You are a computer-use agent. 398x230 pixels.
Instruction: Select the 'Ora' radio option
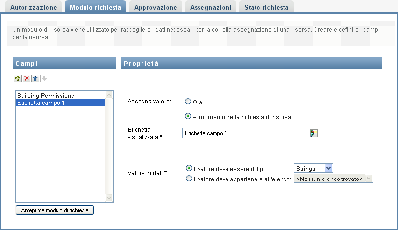[188, 102]
